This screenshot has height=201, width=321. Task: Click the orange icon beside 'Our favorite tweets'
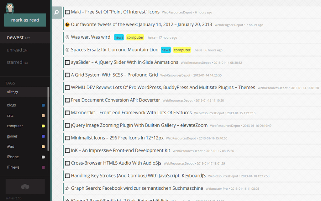click(x=67, y=24)
